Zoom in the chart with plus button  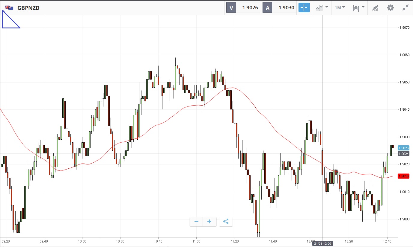click(x=209, y=222)
